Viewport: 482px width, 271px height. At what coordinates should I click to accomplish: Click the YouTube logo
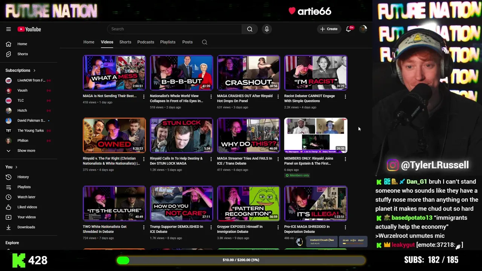click(29, 29)
